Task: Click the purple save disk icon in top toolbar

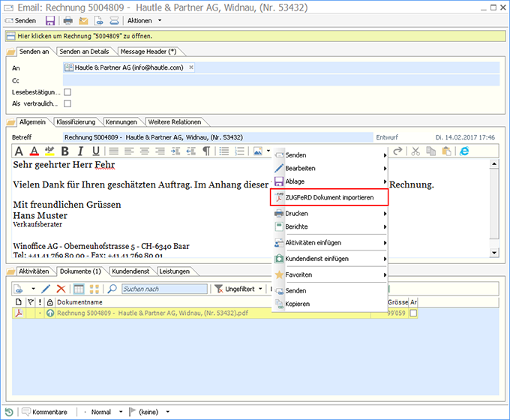Action: click(50, 21)
